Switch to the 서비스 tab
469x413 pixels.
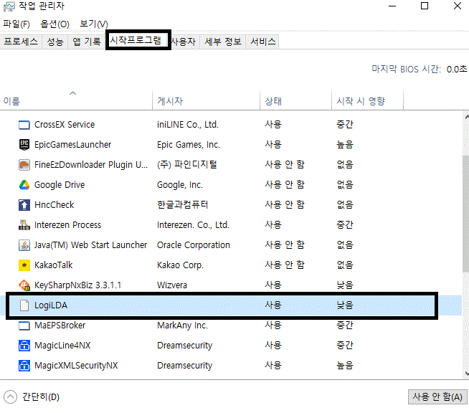point(263,42)
